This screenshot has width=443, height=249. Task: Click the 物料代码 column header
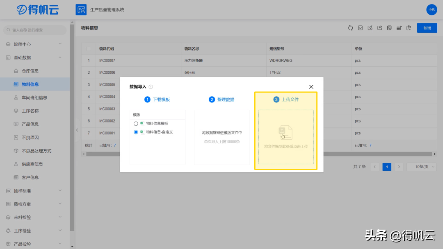107,49
